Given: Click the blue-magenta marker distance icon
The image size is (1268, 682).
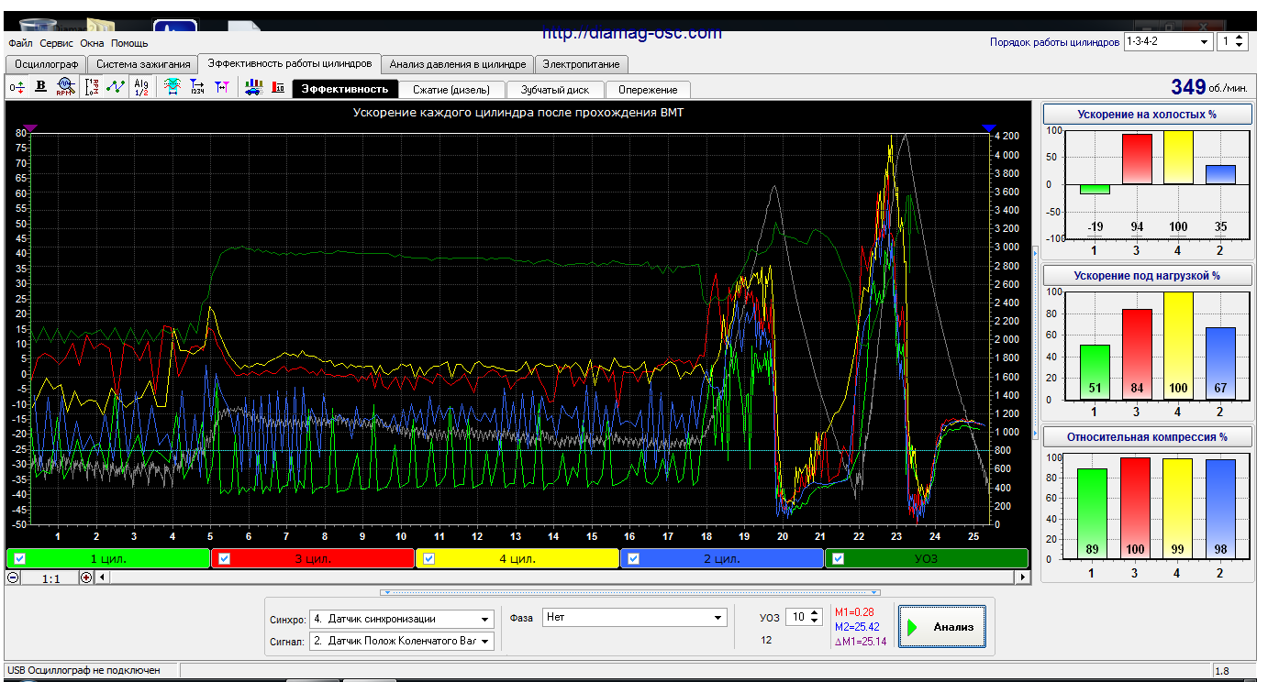Looking at the screenshot, I should (x=221, y=87).
